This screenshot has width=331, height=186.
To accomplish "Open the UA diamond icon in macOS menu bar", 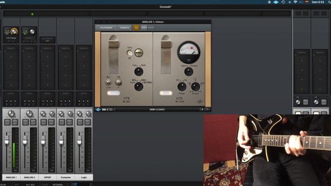I will coord(276,2).
